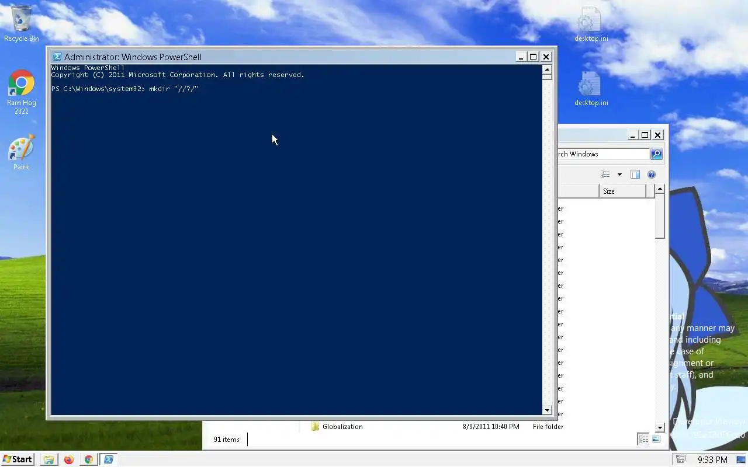Switch to large icons view in status bar
This screenshot has width=748, height=467.
(x=656, y=440)
